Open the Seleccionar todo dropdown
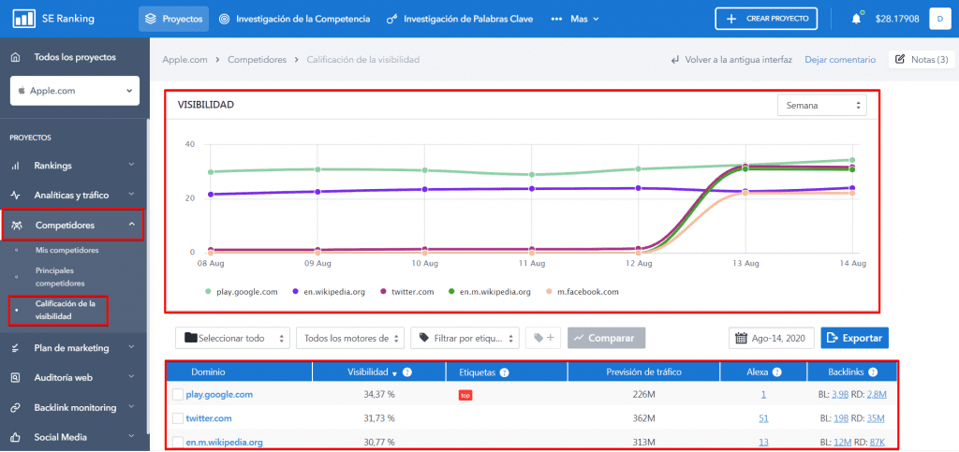Image resolution: width=959 pixels, height=452 pixels. pos(232,338)
